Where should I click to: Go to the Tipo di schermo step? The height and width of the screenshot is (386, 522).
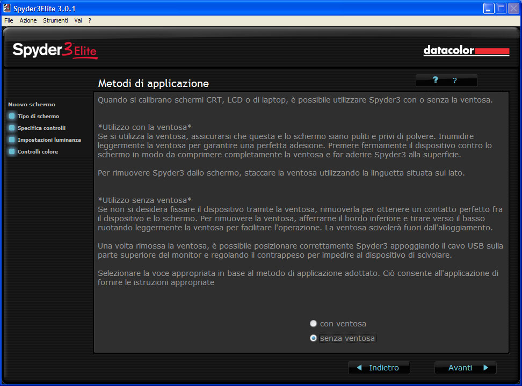point(34,116)
